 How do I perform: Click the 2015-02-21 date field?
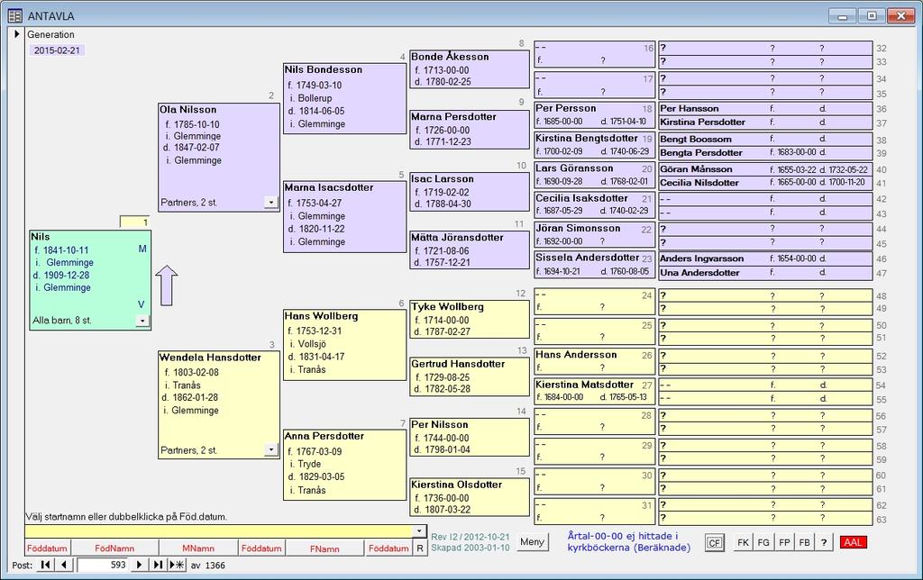click(x=57, y=50)
